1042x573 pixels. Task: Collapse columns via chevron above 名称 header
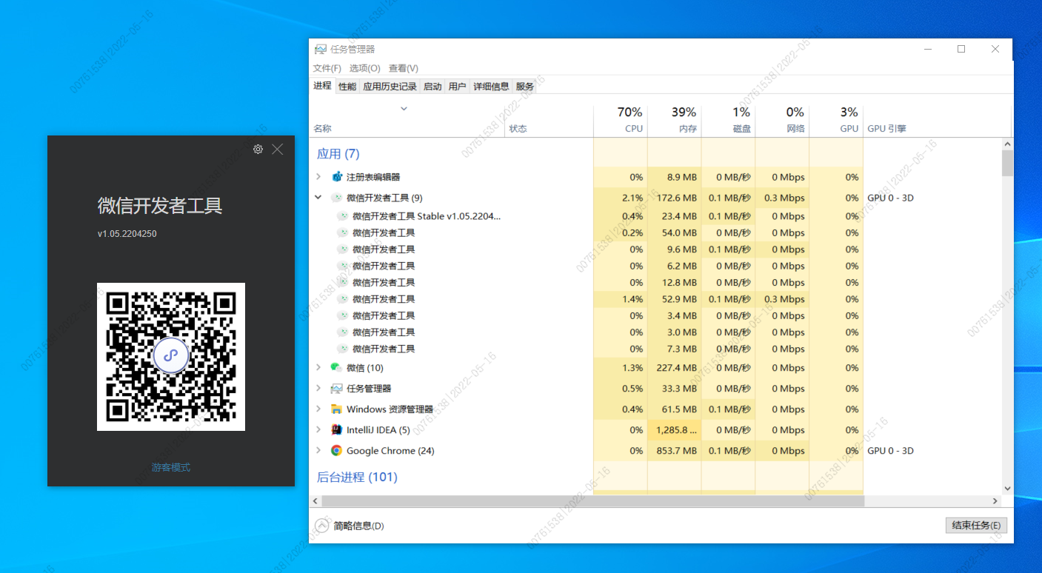click(x=404, y=109)
